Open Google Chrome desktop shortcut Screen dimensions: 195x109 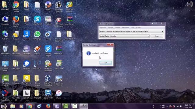tap(16, 7)
